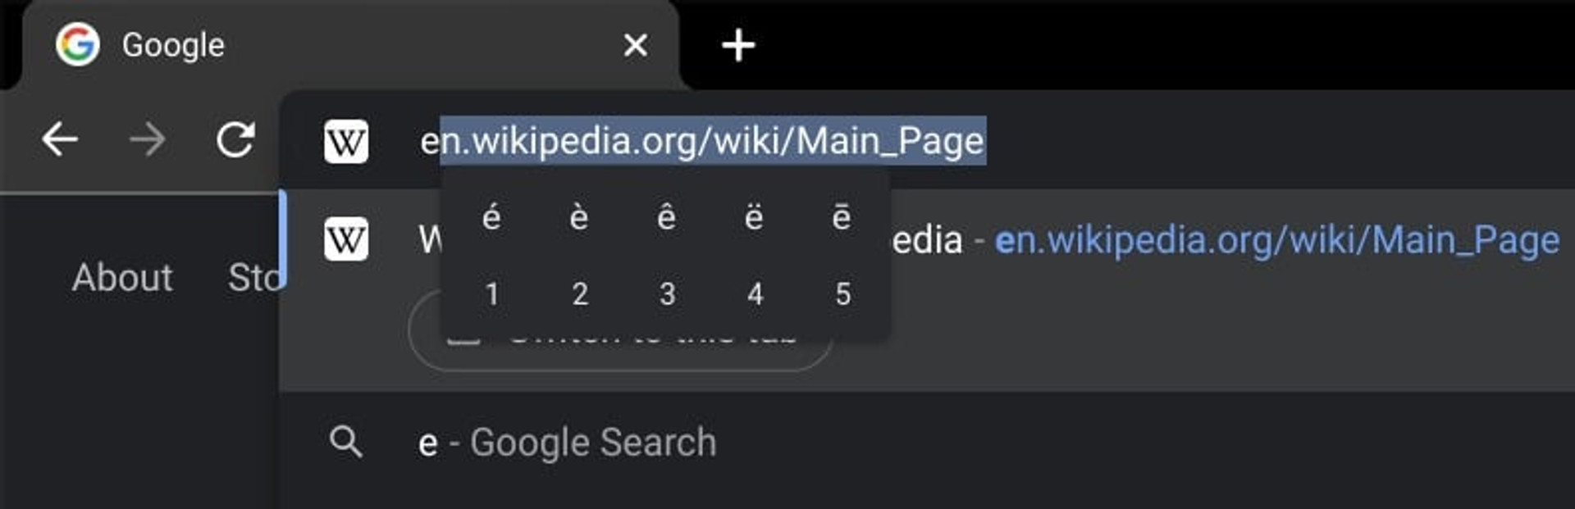This screenshot has width=1575, height=509.
Task: Select the è accent character
Action: tap(579, 217)
